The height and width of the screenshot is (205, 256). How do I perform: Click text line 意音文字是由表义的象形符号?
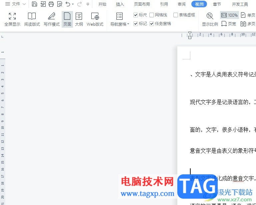click(x=223, y=151)
